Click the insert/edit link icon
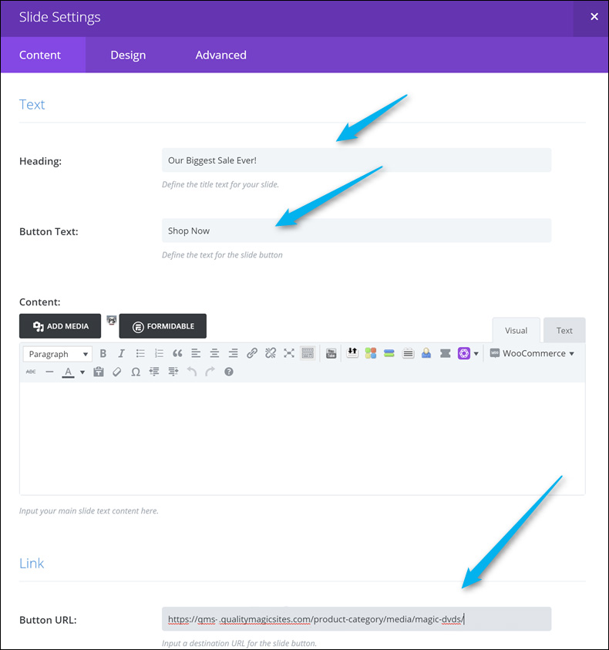The image size is (609, 650). point(251,354)
